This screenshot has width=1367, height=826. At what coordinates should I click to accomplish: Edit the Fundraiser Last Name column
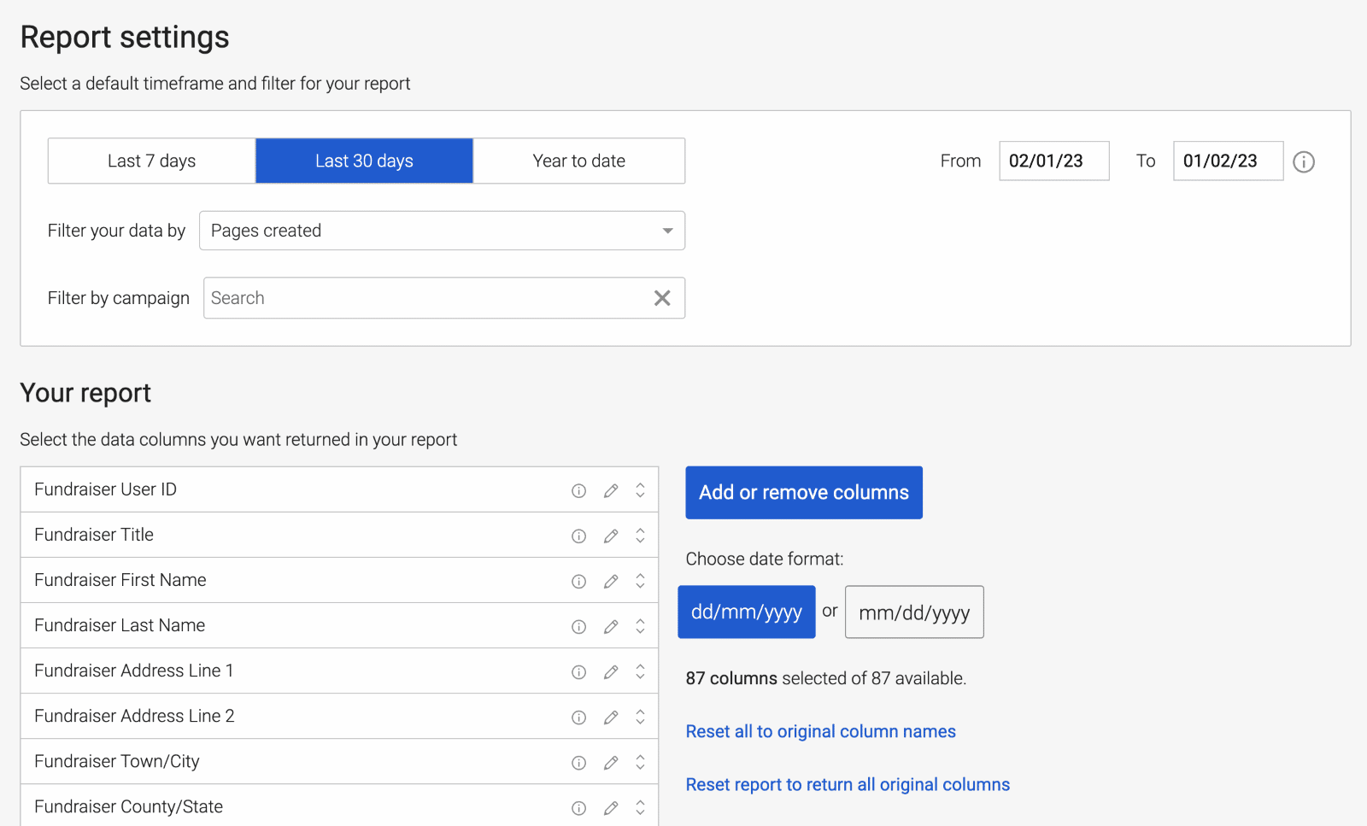pos(611,626)
